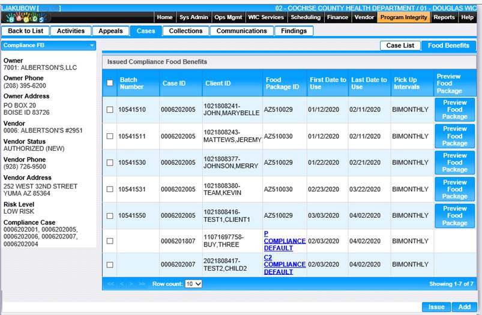Open the Sys Admin menu
This screenshot has width=482, height=315.
194,17
